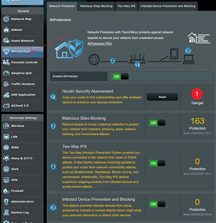
Task: Open the LAN port icon
Action: [x=6, y=137]
